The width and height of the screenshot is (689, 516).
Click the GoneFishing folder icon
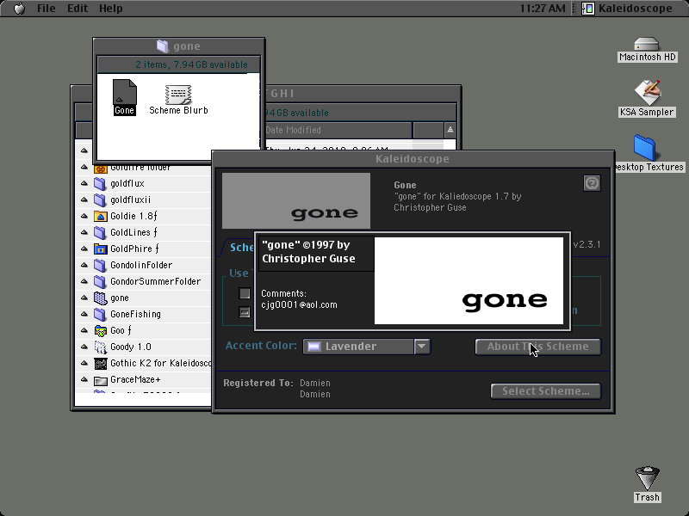(100, 314)
